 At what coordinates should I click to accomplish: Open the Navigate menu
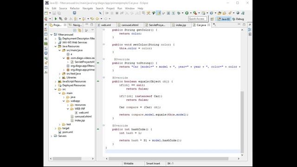coord(88,8)
